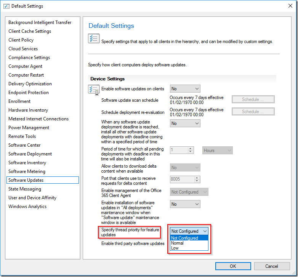Image resolution: width=298 pixels, height=277 pixels.
Task: Click the checklist icon under Default Settings heading
Action: click(x=94, y=39)
